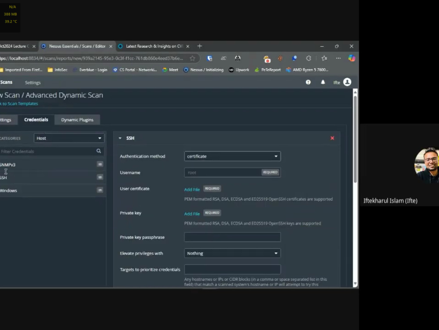Go back to Scan Templates link
Image resolution: width=439 pixels, height=330 pixels.
(x=19, y=104)
